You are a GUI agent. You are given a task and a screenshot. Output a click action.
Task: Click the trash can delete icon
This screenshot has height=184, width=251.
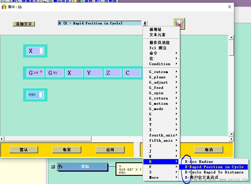coord(179,24)
